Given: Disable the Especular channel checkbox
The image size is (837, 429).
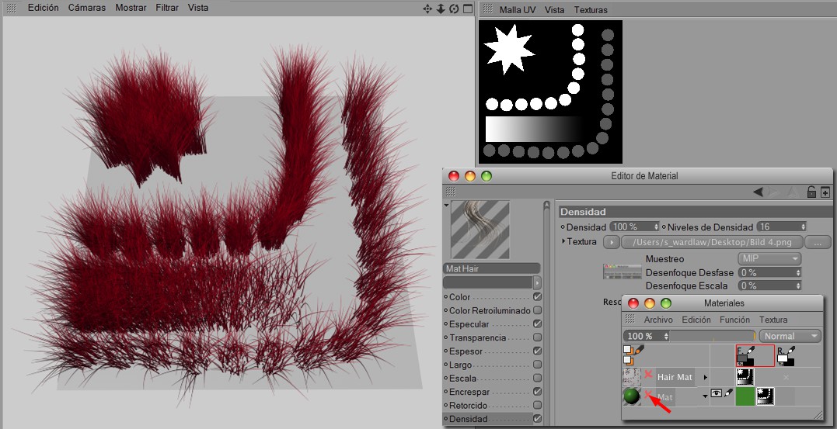Looking at the screenshot, I should click(x=538, y=324).
